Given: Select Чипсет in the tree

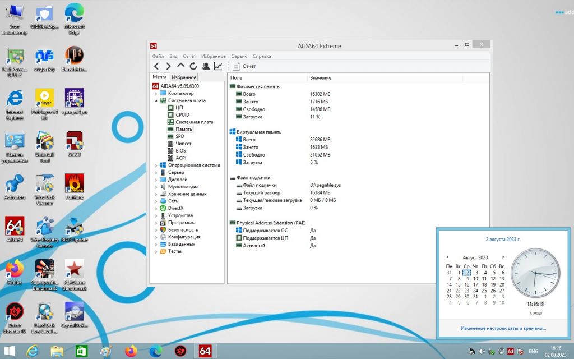Looking at the screenshot, I should click(x=179, y=144).
